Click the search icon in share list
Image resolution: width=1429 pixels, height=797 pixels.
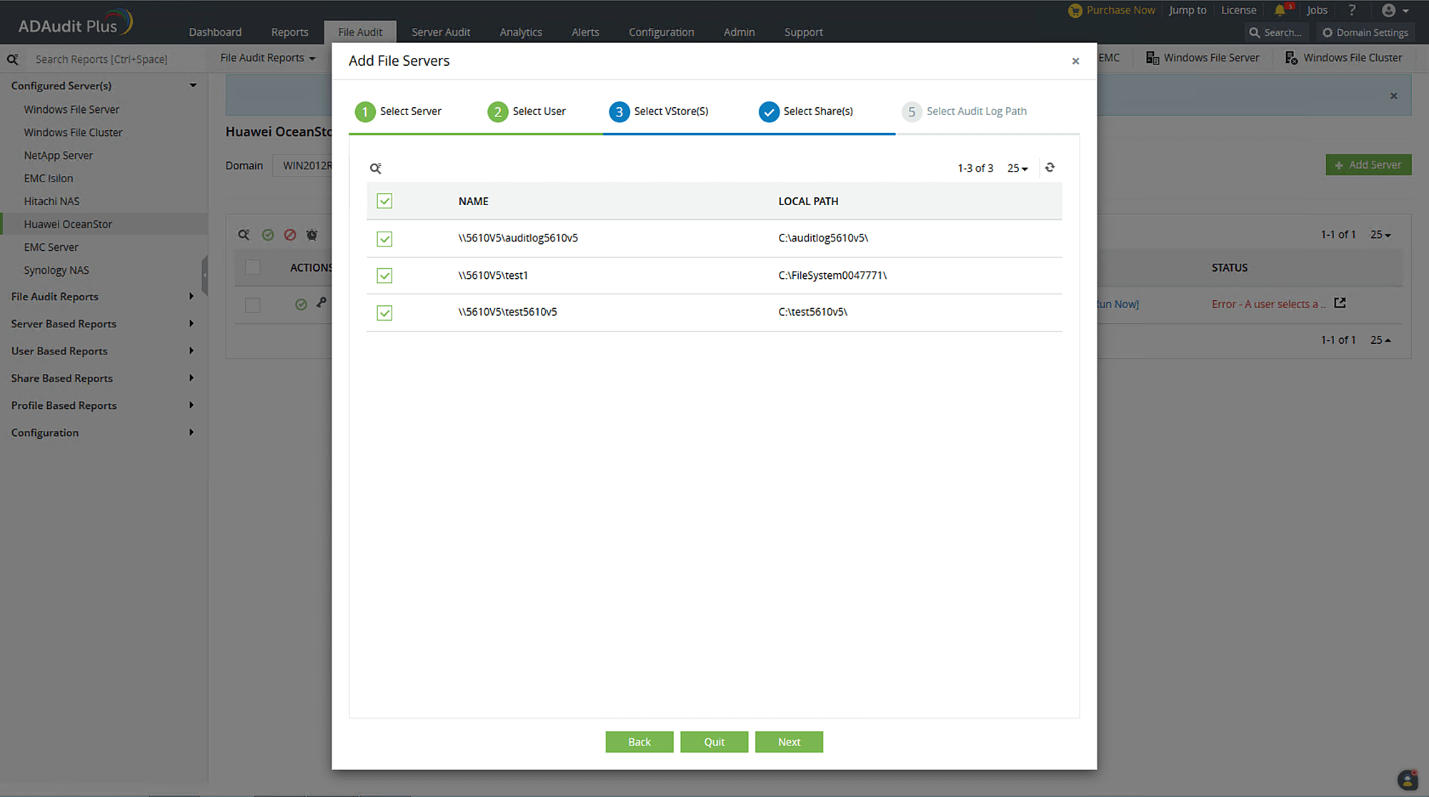click(375, 168)
